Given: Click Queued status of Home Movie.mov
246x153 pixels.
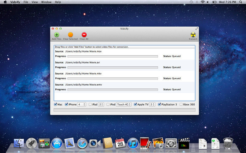Looking at the screenshot, I should pyautogui.click(x=176, y=56).
